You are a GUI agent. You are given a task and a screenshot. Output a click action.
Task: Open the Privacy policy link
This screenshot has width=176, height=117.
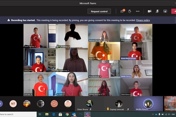coord(143,20)
